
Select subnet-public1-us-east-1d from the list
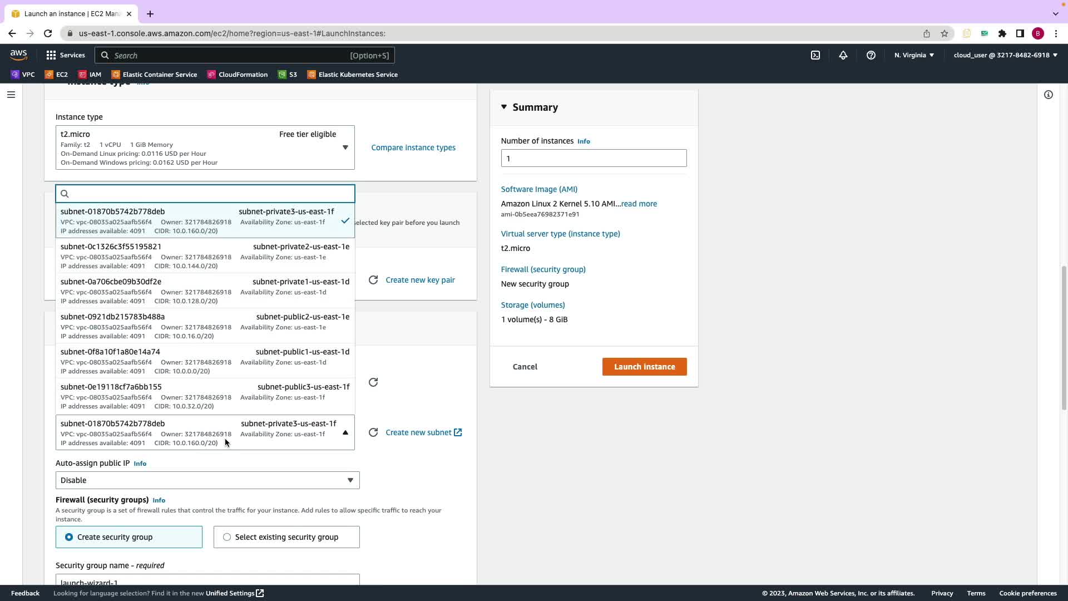coord(205,361)
